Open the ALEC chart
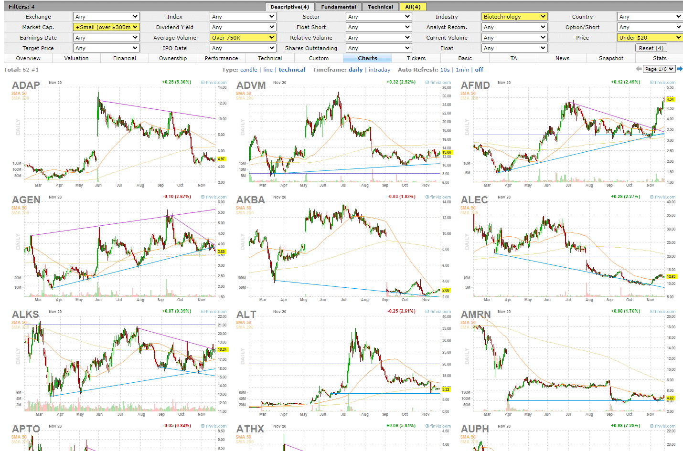The image size is (683, 451). pyautogui.click(x=568, y=248)
